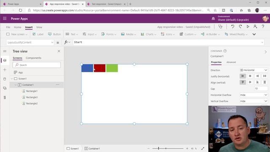Set Align vertical to Start
Screen dimensions: 270x152
[x=243, y=82]
